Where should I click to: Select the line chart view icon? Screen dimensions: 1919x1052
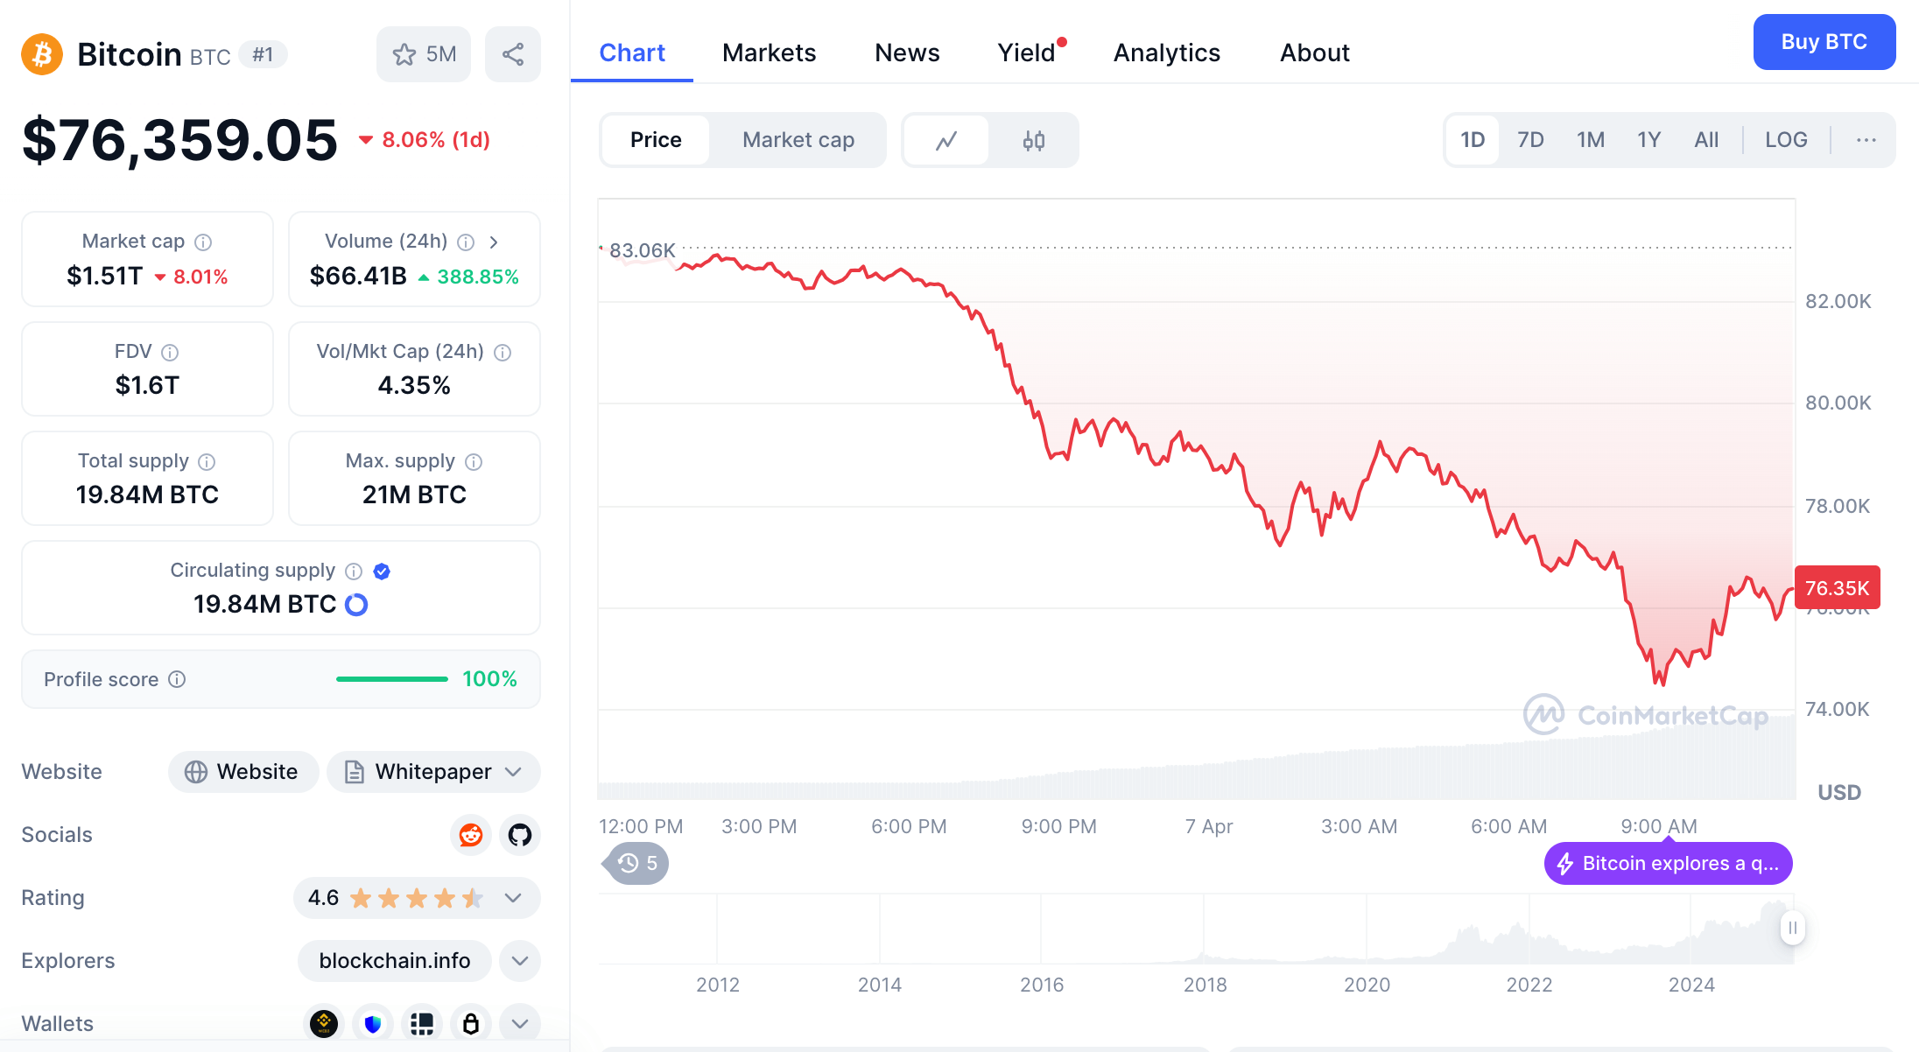[x=946, y=140]
